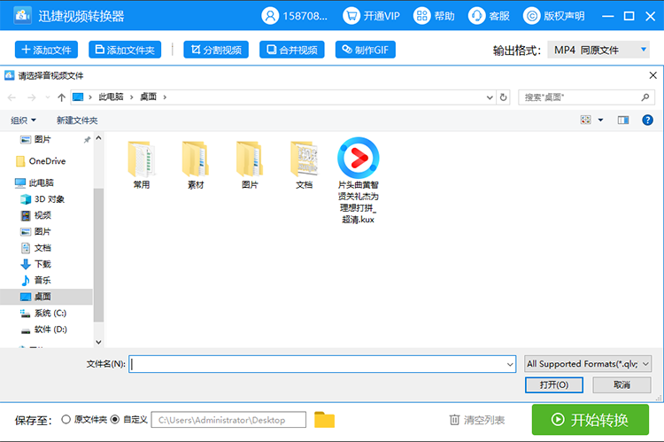Open file dialog help question icon
The height and width of the screenshot is (442, 664).
(x=647, y=120)
